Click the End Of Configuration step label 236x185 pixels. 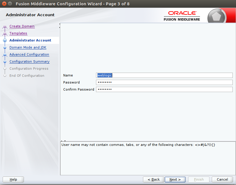click(x=27, y=76)
